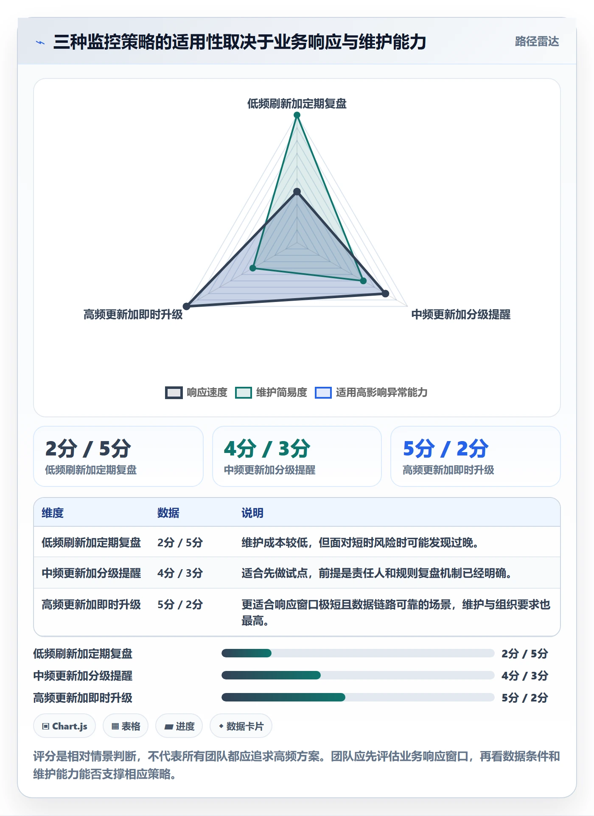
Task: Click progress row label 高频更新加即时升级
Action: pos(83,698)
